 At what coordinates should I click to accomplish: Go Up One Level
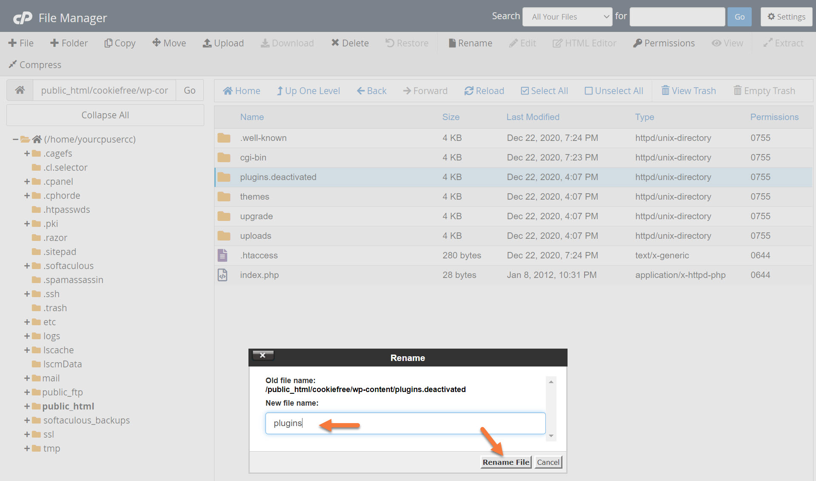(308, 91)
